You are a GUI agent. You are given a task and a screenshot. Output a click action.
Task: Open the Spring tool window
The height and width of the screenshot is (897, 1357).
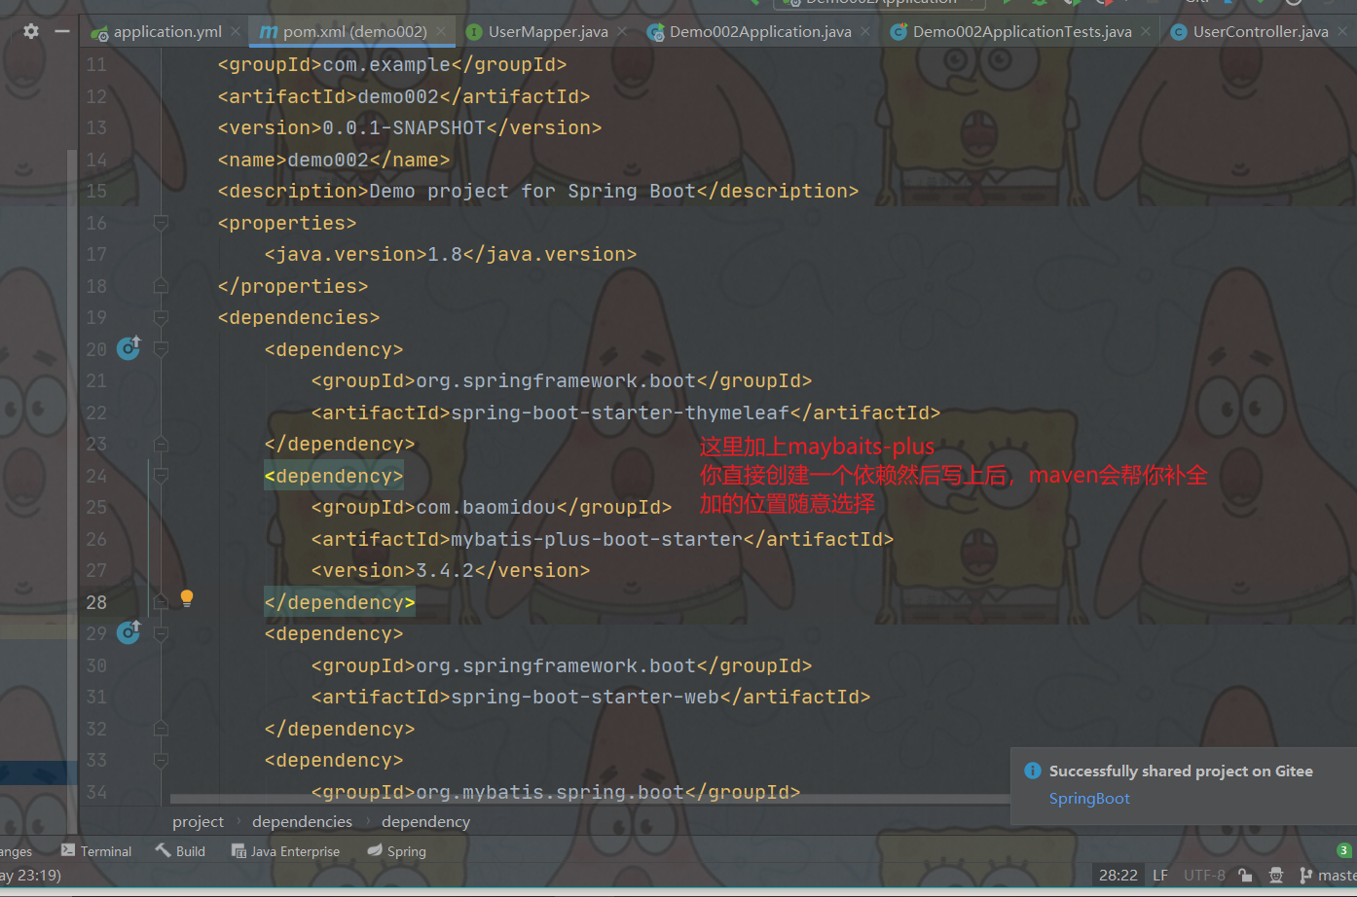(396, 851)
